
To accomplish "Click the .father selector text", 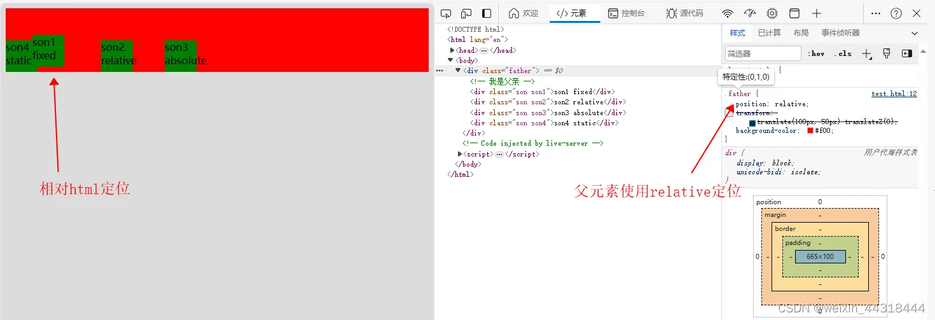I will tap(737, 94).
